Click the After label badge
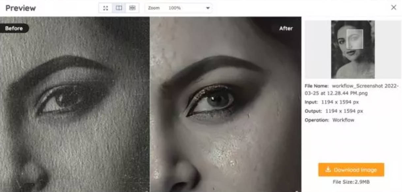The height and width of the screenshot is (192, 402). click(286, 28)
